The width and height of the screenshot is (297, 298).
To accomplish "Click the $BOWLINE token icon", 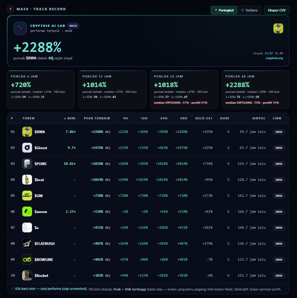I will pyautogui.click(x=27, y=259).
